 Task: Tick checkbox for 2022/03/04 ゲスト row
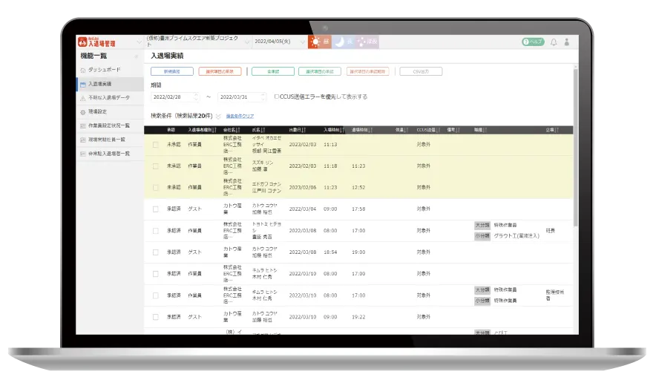coord(156,209)
